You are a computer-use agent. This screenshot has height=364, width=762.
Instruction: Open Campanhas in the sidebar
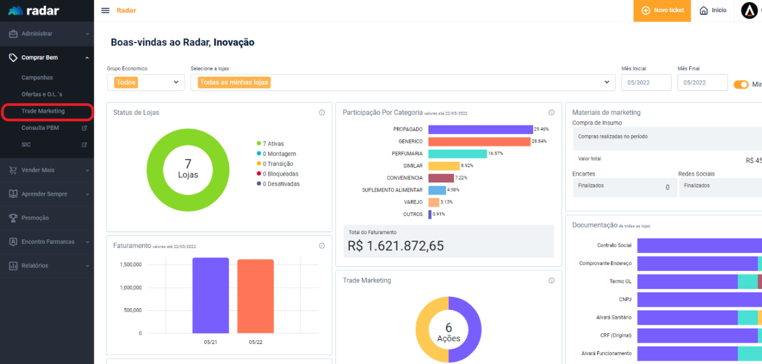(x=37, y=77)
